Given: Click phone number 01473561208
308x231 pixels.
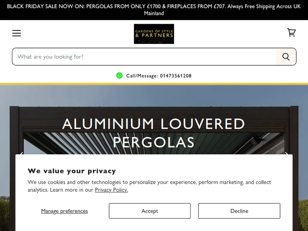Looking at the screenshot, I should 175,76.
